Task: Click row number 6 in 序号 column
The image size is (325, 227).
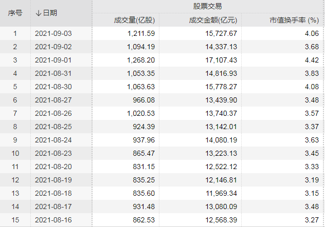Action: [x=15, y=100]
